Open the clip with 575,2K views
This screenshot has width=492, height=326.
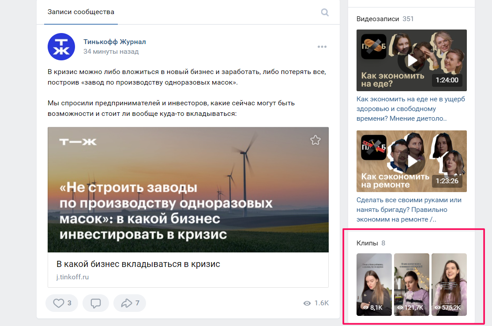[449, 284]
